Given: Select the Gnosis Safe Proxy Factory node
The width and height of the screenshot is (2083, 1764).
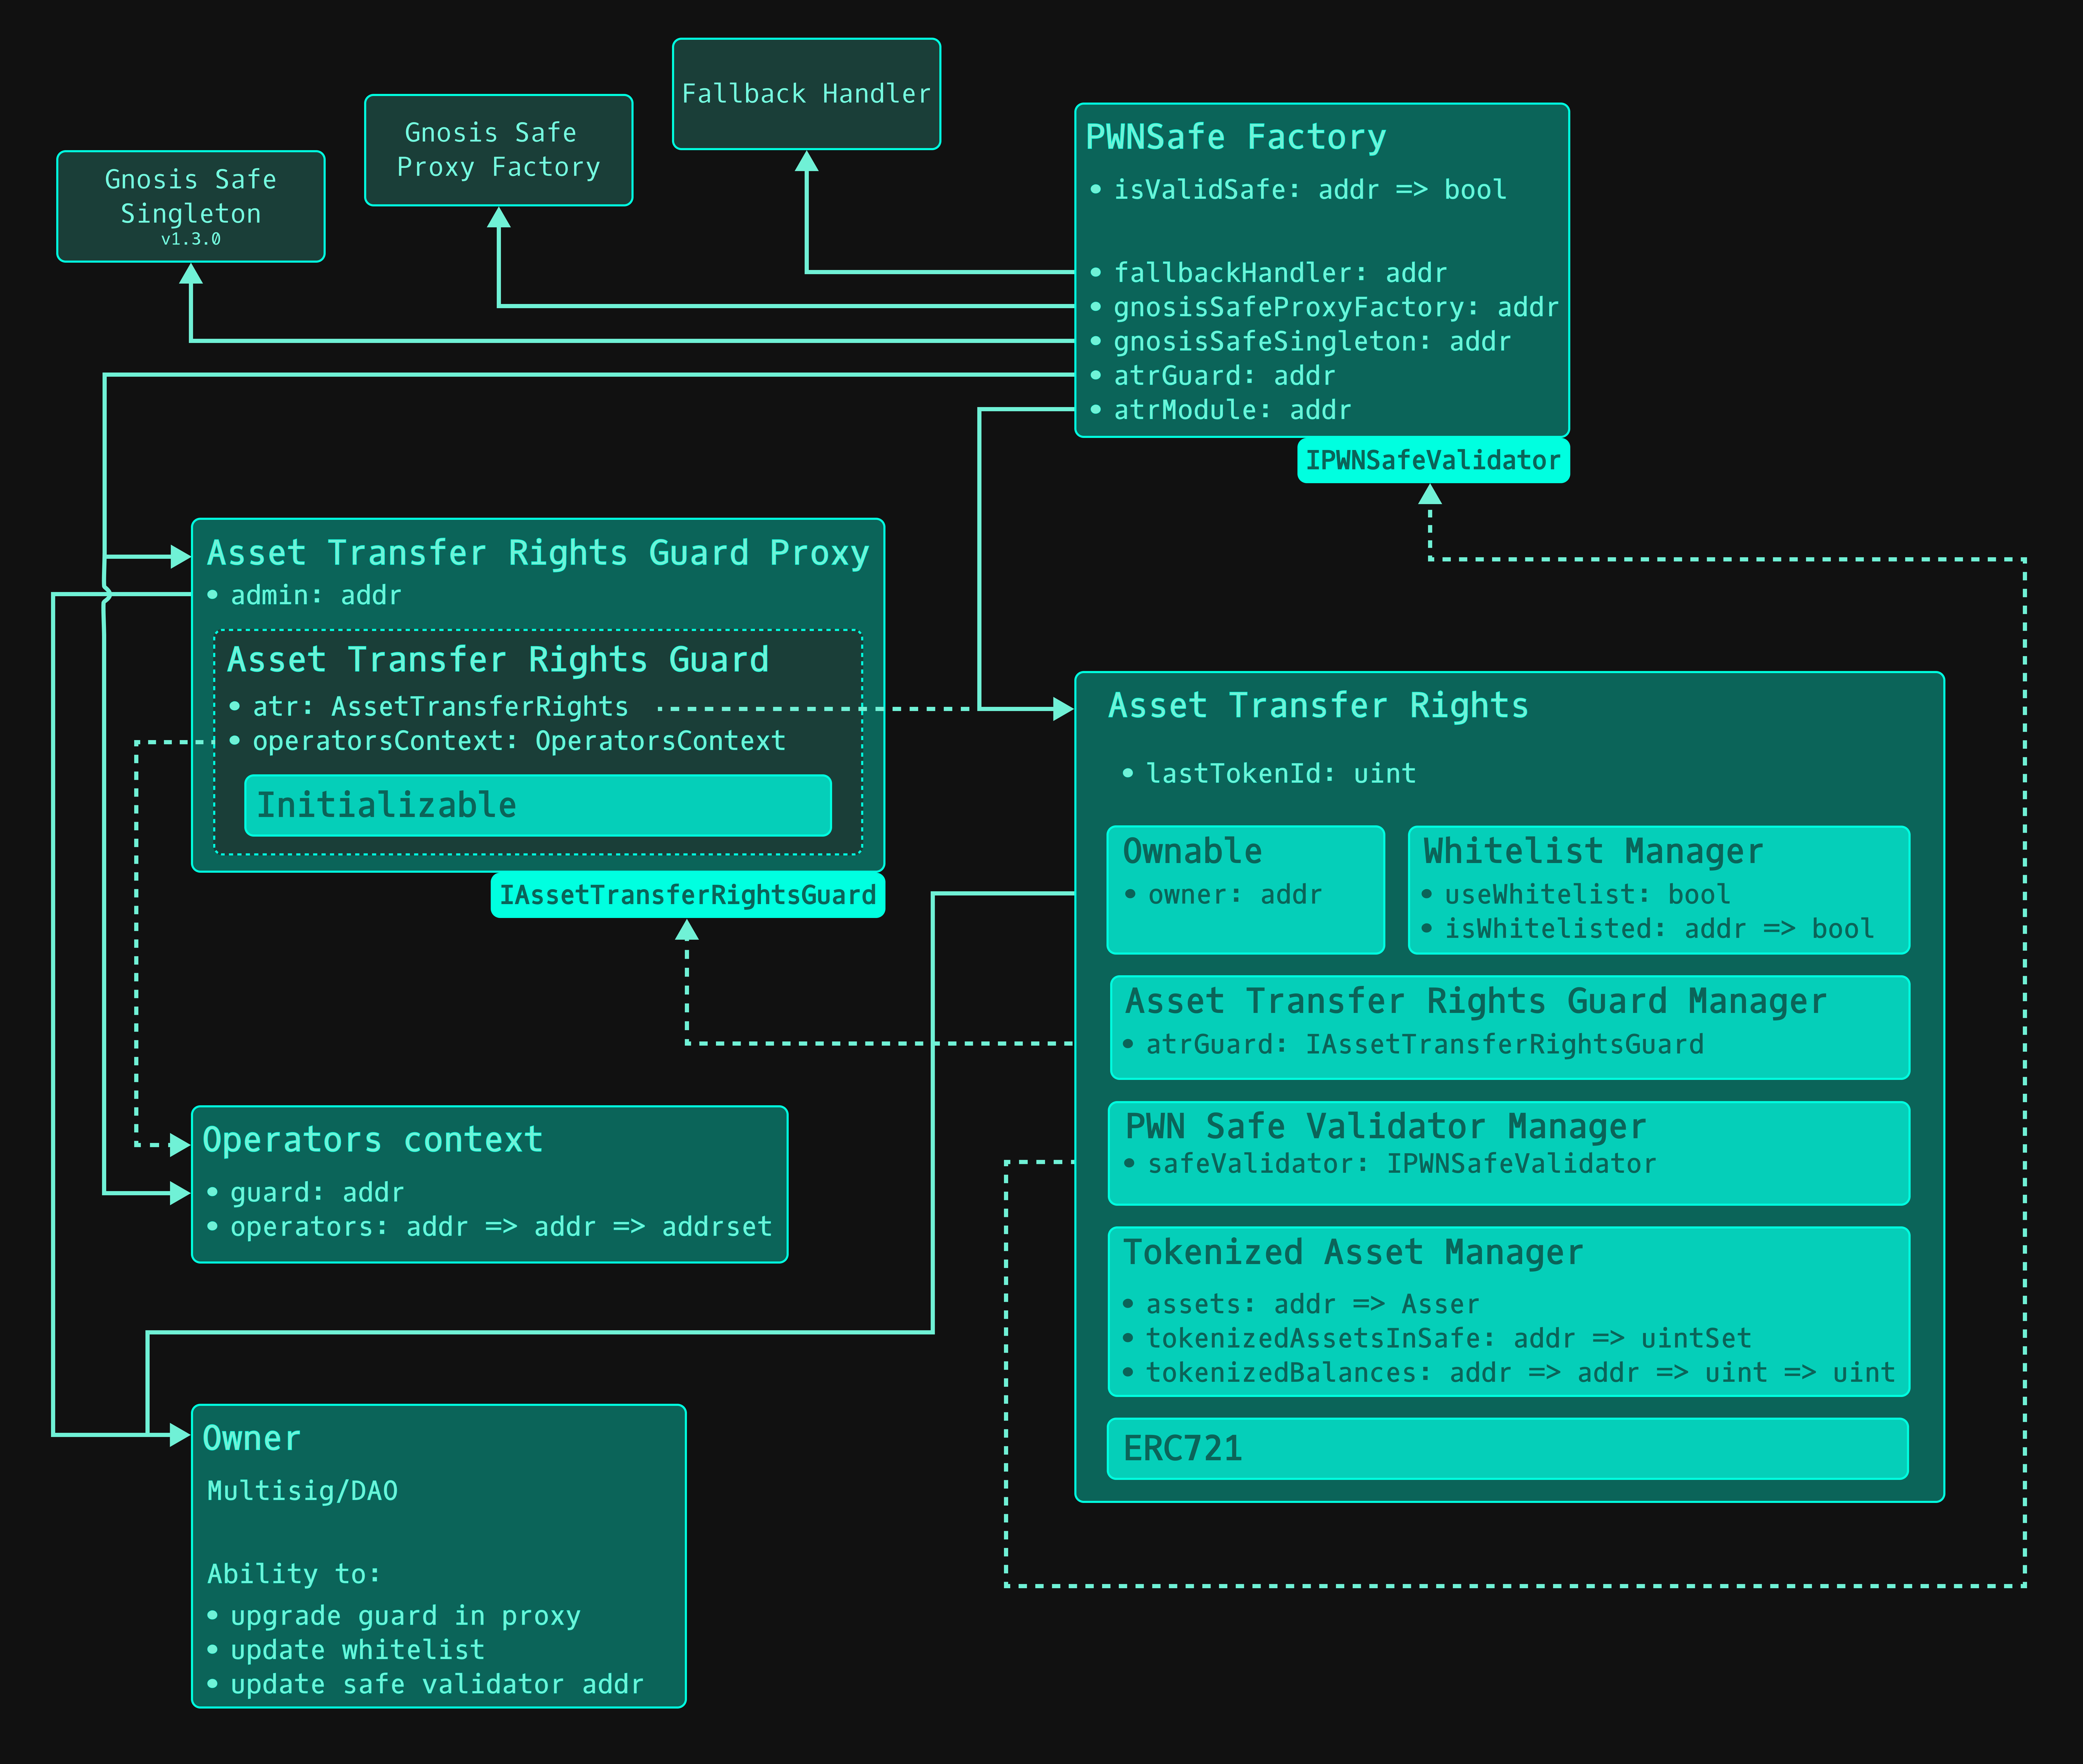Looking at the screenshot, I should click(498, 150).
